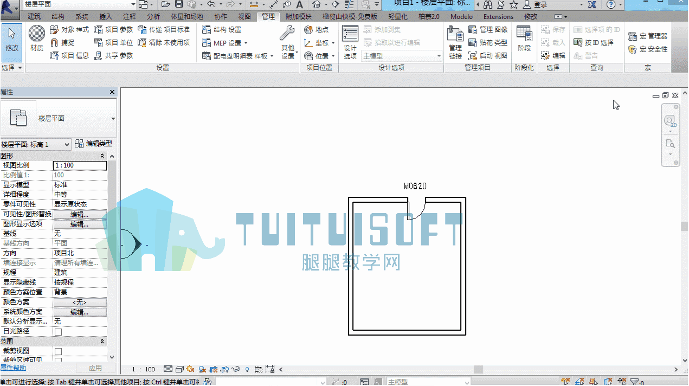
Task: Open the Modelo ribbon tab
Action: [461, 16]
